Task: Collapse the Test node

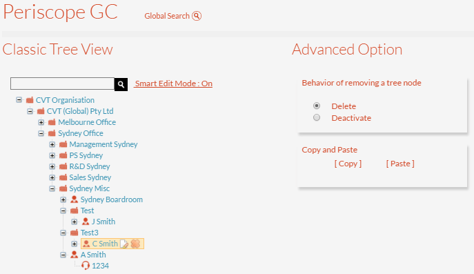Action: [x=63, y=211]
